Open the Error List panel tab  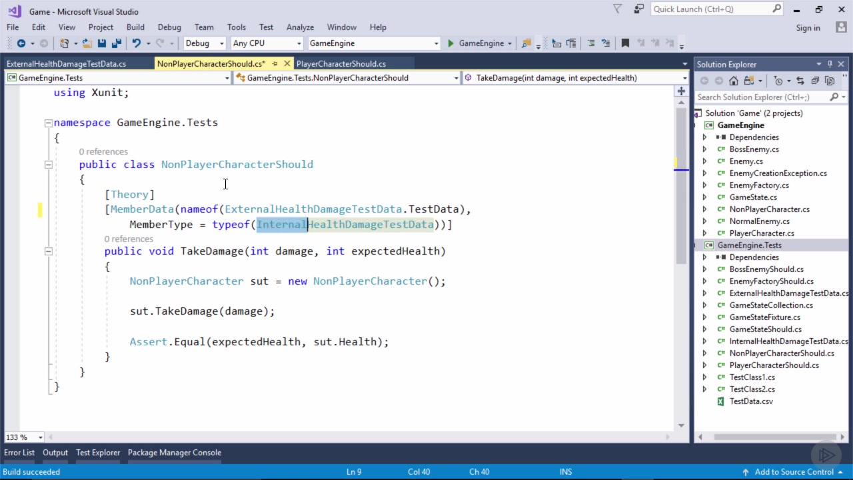[19, 453]
